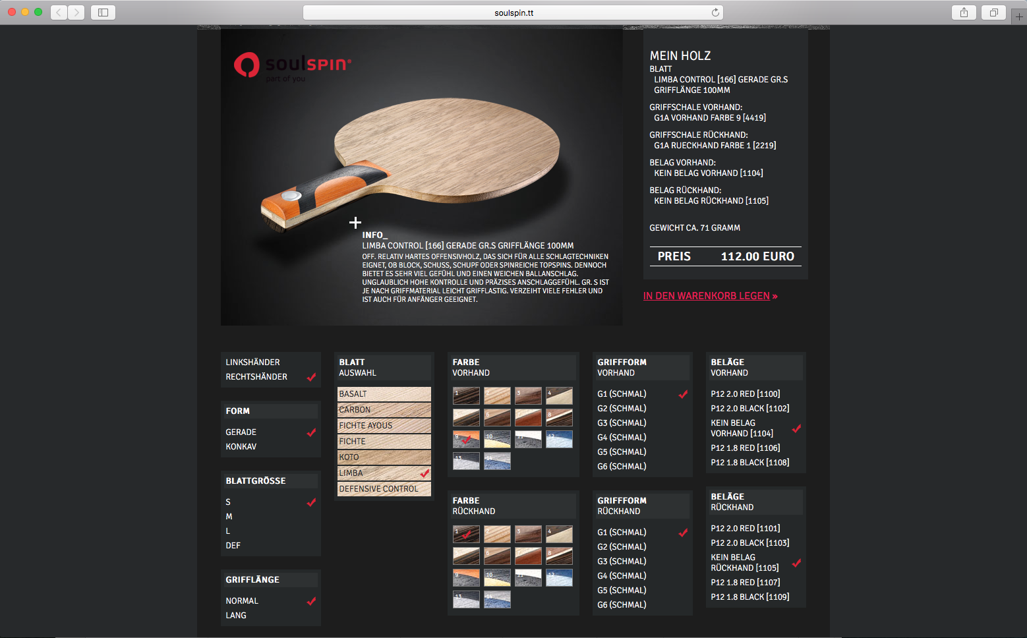Choose Konkav form
This screenshot has width=1027, height=638.
pyautogui.click(x=241, y=447)
